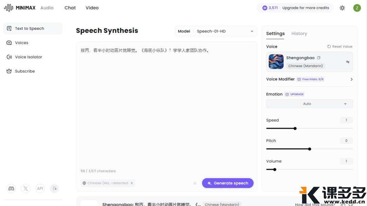The image size is (367, 206).
Task: Click the globe language icon
Action: (x=84, y=183)
